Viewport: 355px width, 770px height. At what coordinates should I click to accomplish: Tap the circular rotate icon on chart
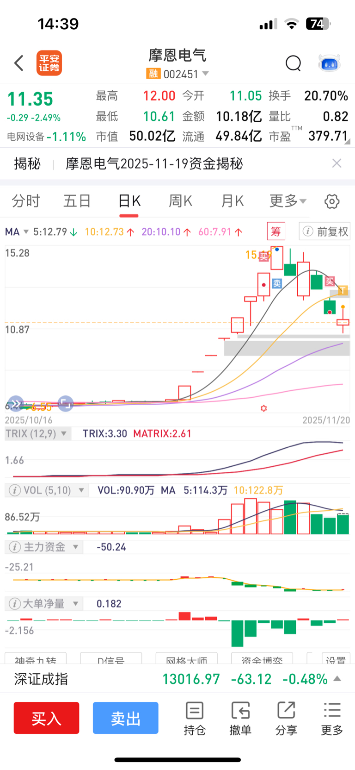pos(65,404)
